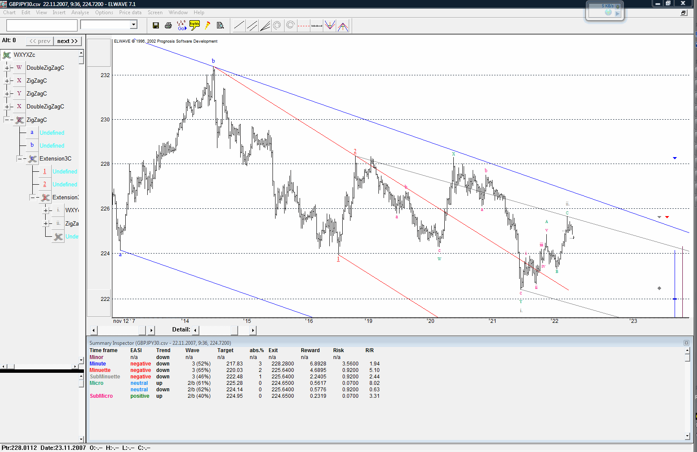Click the Detail level slider thumb

(234, 330)
